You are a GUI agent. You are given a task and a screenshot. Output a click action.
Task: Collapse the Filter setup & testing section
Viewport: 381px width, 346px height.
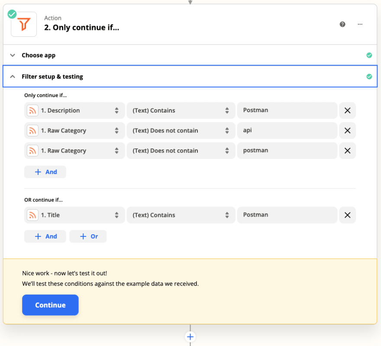[190, 76]
